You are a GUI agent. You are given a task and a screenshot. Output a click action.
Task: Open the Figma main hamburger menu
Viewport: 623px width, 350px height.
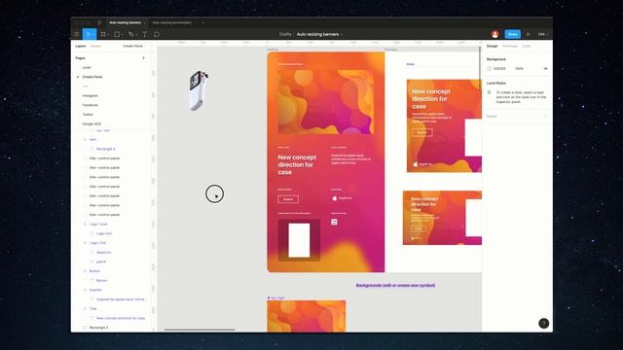tap(77, 35)
